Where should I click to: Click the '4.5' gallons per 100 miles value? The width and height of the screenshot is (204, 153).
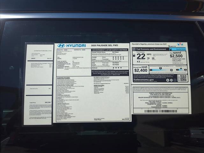pos(138,62)
